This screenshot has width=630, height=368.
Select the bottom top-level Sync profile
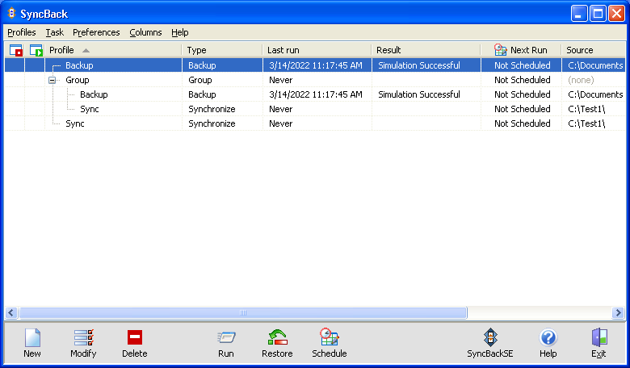tap(315, 123)
